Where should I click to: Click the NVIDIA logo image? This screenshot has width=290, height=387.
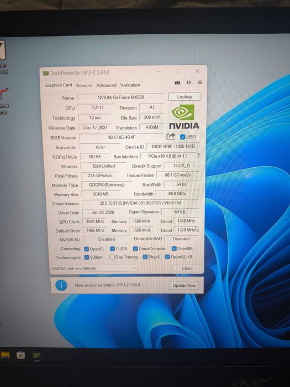184,116
